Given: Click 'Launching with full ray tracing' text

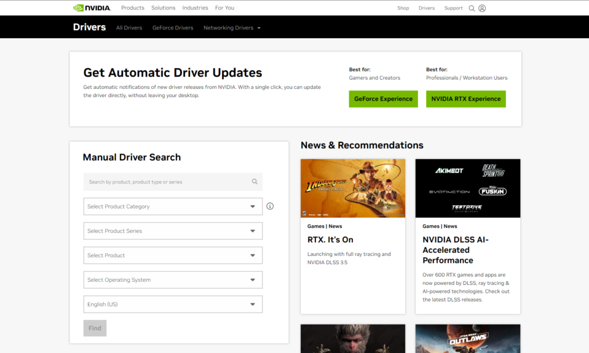Looking at the screenshot, I should click(349, 258).
